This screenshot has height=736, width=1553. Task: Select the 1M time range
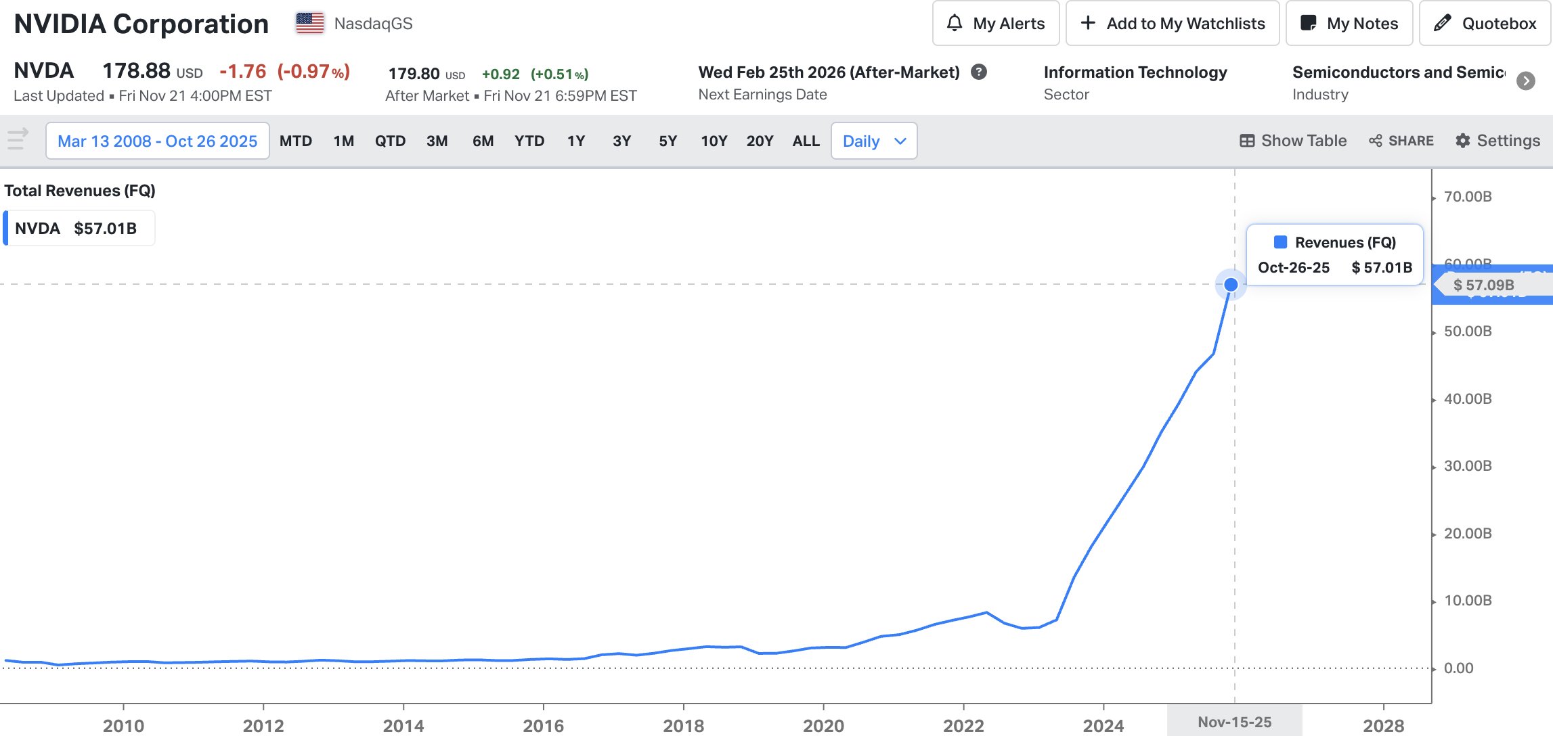click(x=343, y=141)
